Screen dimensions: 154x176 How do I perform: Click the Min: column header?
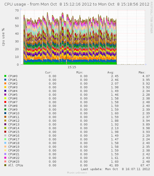[80, 73]
